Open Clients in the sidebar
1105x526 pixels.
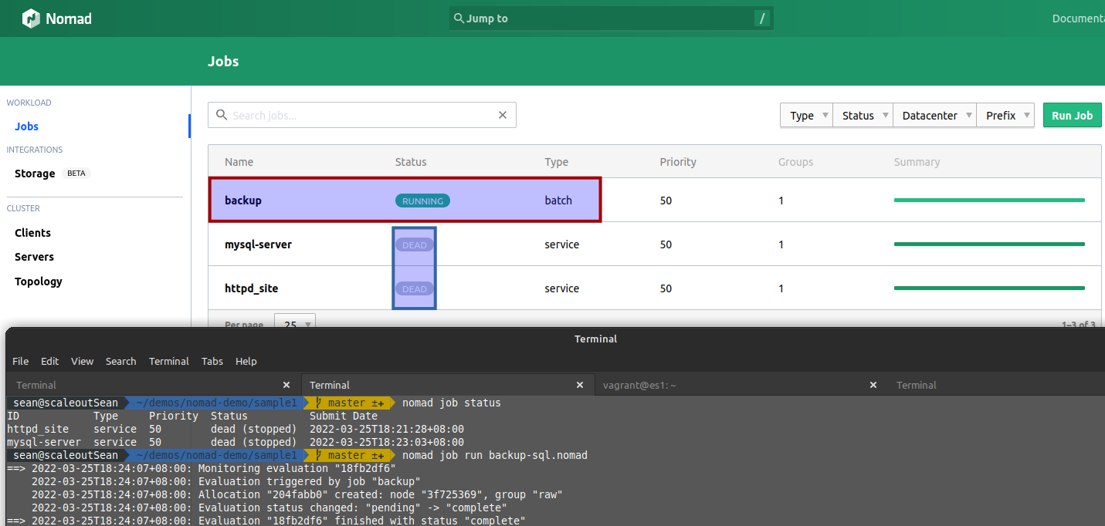point(32,233)
